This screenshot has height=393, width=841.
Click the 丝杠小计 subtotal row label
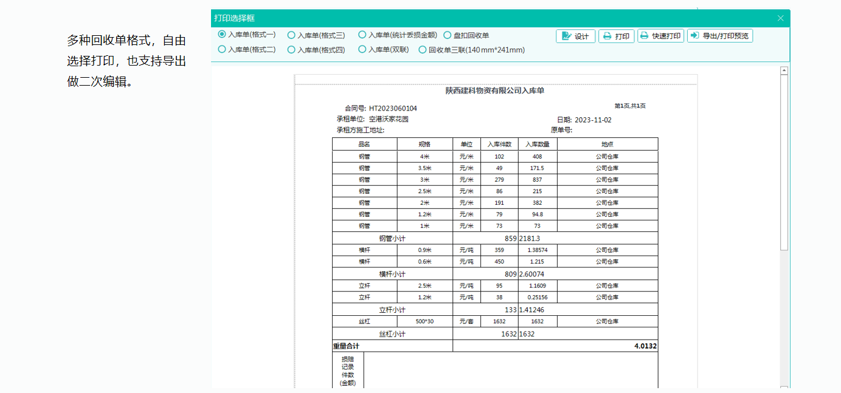tap(392, 334)
